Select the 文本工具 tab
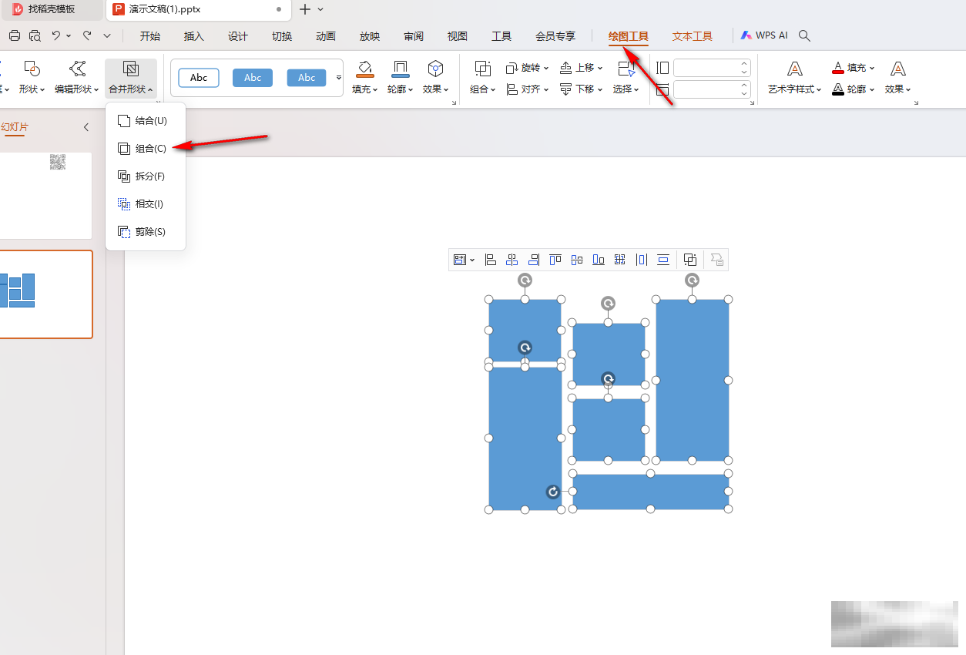Image resolution: width=966 pixels, height=655 pixels. [x=693, y=36]
